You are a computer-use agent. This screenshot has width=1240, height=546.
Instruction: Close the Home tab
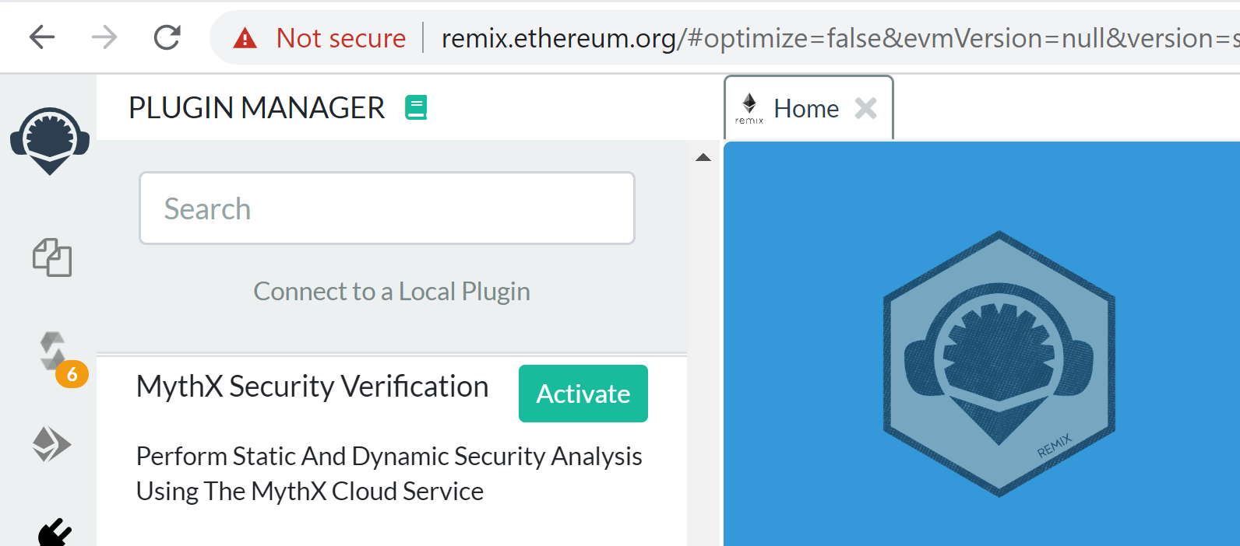tap(865, 108)
